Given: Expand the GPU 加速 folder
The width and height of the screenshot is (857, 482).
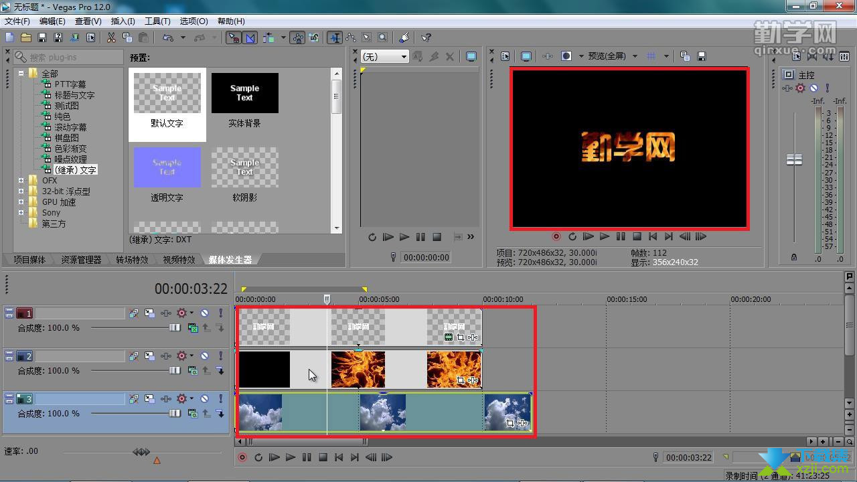Looking at the screenshot, I should coord(21,202).
